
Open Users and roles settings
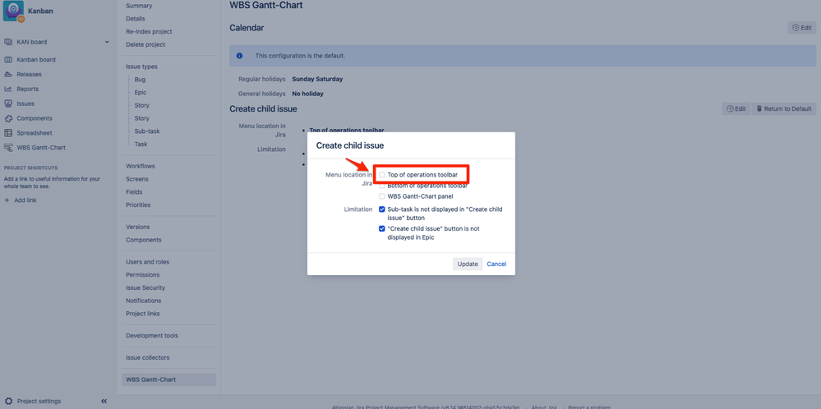(x=147, y=261)
